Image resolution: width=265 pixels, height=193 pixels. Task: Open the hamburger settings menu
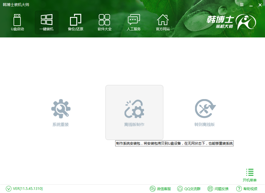[241, 5]
